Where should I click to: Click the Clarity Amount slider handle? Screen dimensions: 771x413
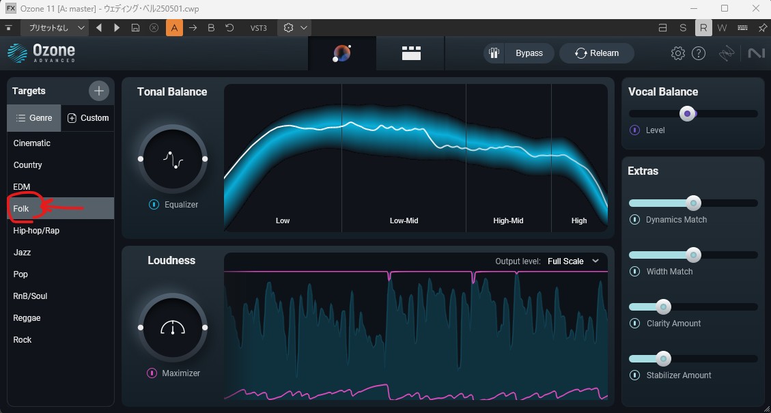[663, 307]
